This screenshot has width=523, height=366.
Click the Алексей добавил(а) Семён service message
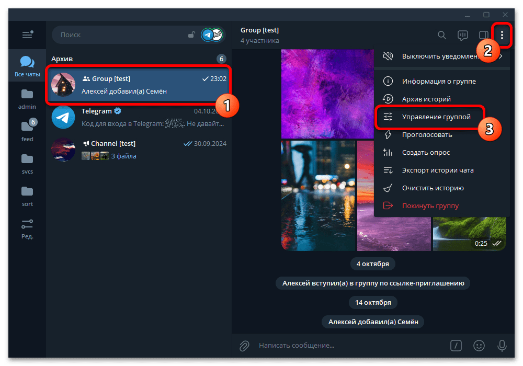[373, 322]
